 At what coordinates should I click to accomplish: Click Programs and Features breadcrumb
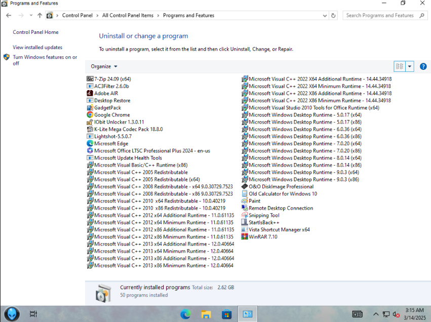(188, 15)
